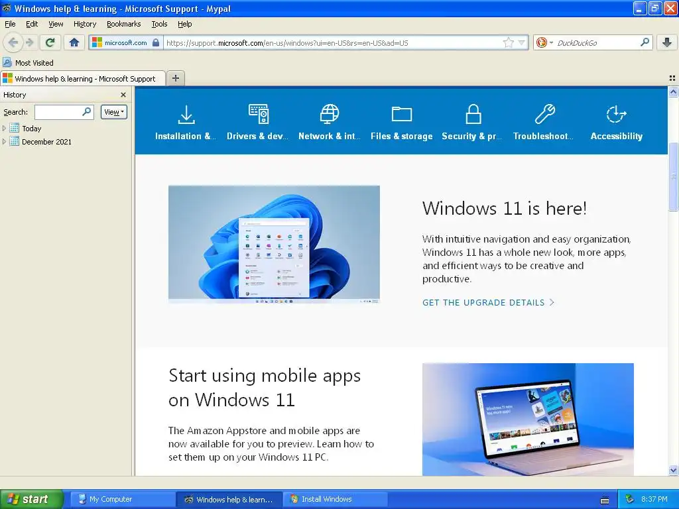Expand the December 2021 history folder
The height and width of the screenshot is (509, 679).
pos(5,141)
